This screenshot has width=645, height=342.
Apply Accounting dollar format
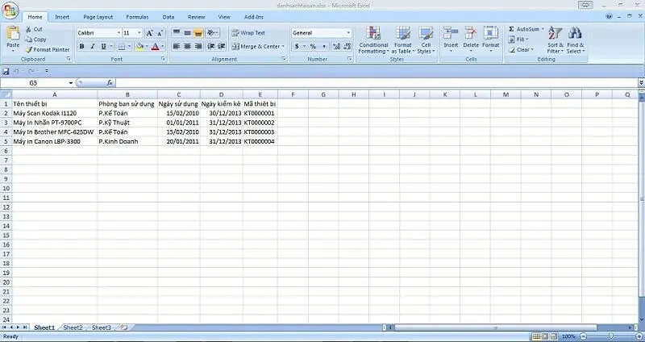297,47
